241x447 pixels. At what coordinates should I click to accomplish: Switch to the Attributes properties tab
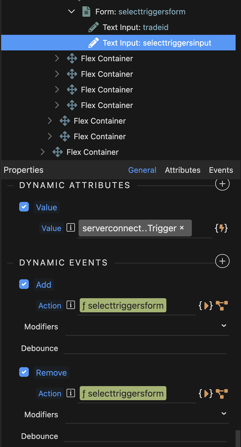point(183,170)
